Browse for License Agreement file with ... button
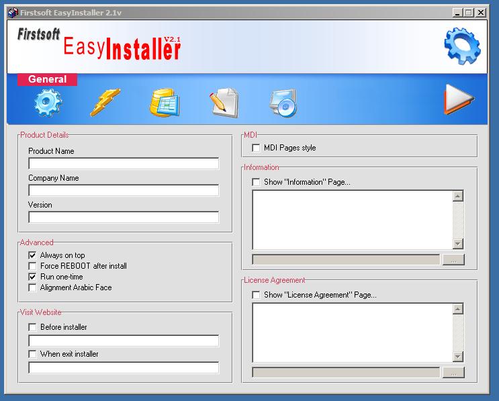This screenshot has width=499, height=401. [x=453, y=372]
